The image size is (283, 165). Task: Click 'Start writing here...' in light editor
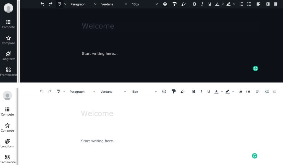(x=99, y=141)
